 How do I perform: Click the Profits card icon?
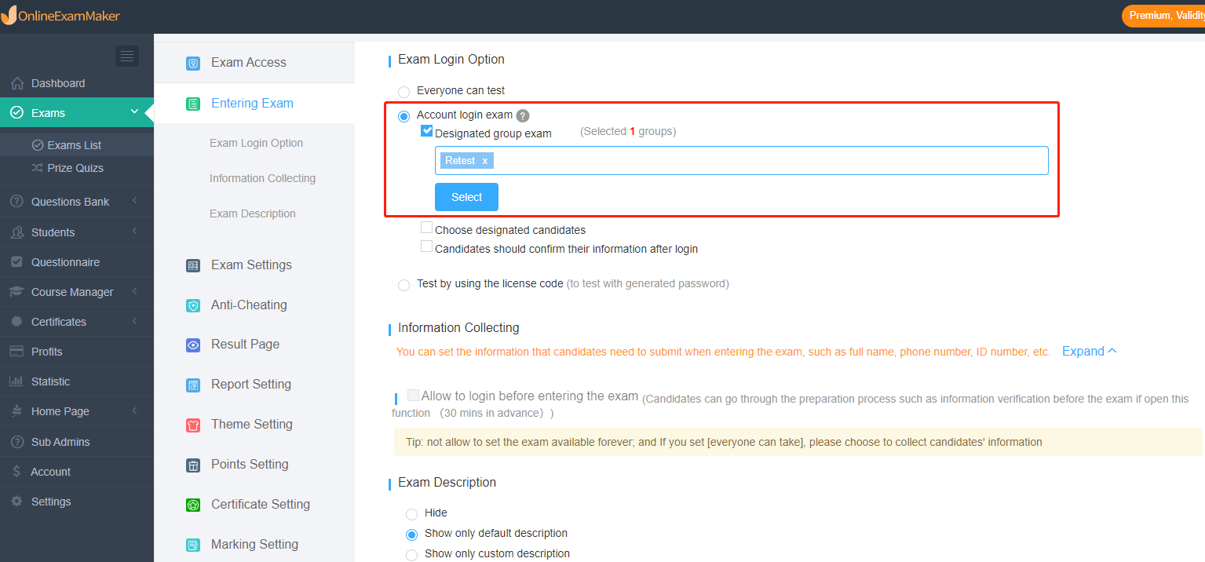[x=16, y=352]
